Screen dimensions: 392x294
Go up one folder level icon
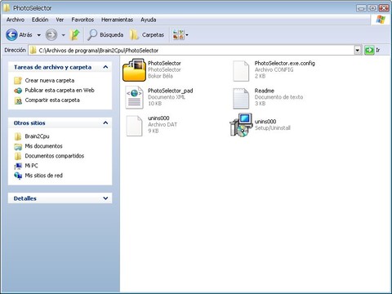coord(74,35)
